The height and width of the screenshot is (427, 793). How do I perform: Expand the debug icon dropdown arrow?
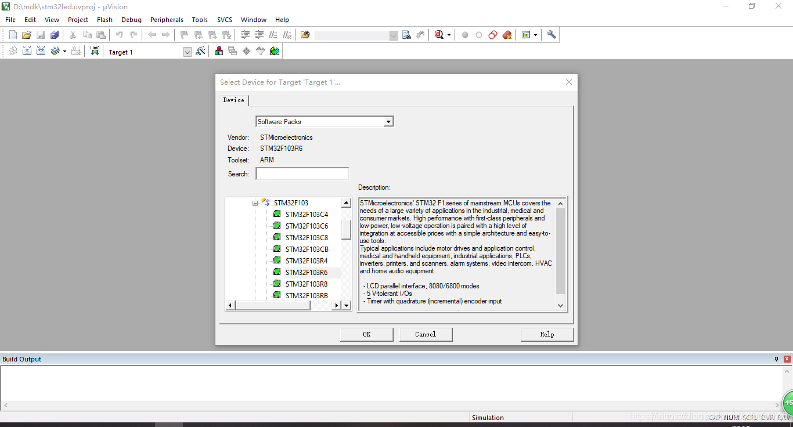pyautogui.click(x=449, y=35)
